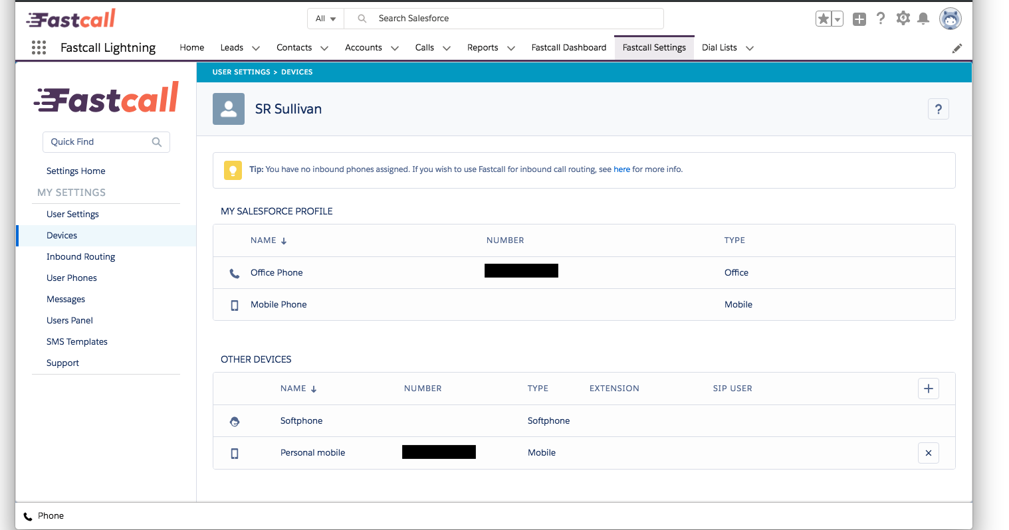Click the 'here' link in tip

pos(621,169)
